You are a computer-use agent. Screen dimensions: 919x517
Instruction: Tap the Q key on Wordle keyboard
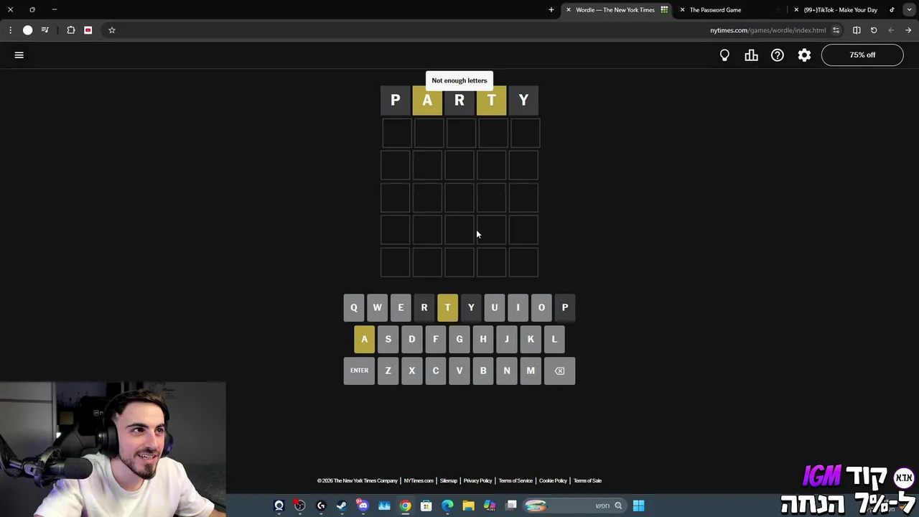point(353,307)
